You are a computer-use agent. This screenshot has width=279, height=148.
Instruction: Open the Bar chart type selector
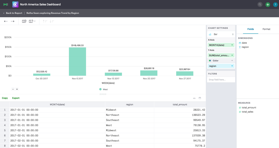(x=221, y=34)
